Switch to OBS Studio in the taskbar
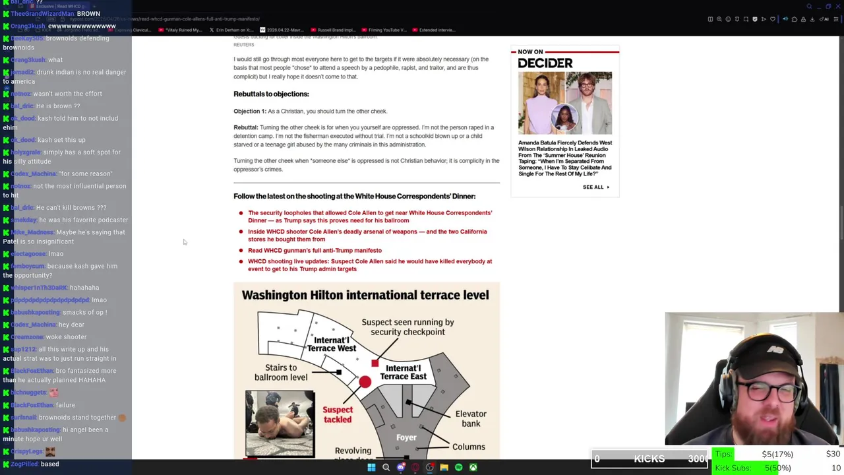 429,467
